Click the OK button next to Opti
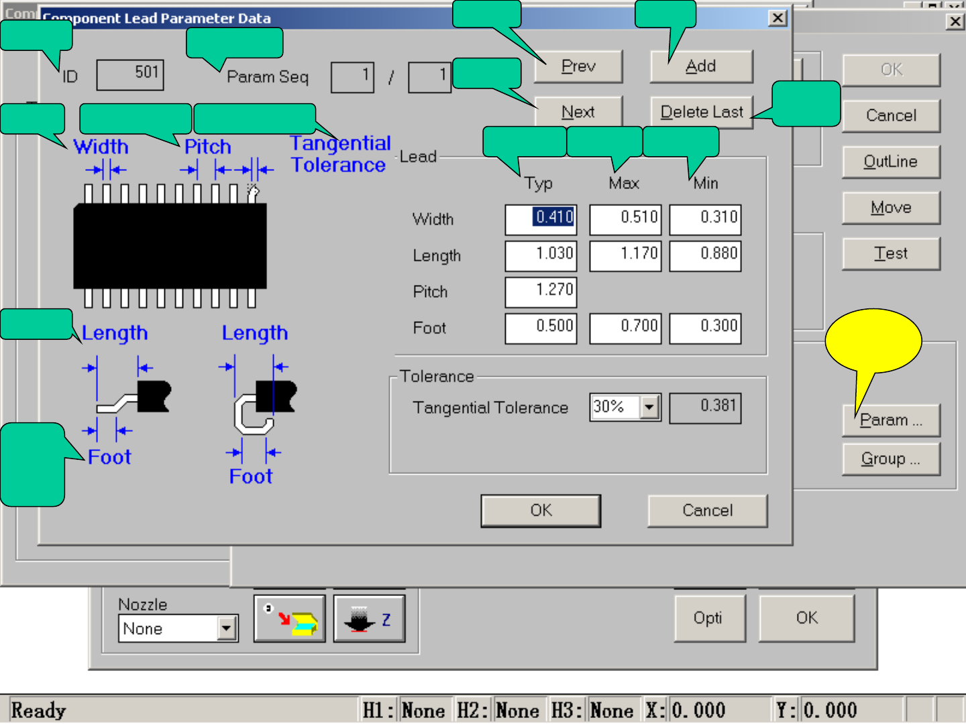The width and height of the screenshot is (966, 724). pos(806,618)
